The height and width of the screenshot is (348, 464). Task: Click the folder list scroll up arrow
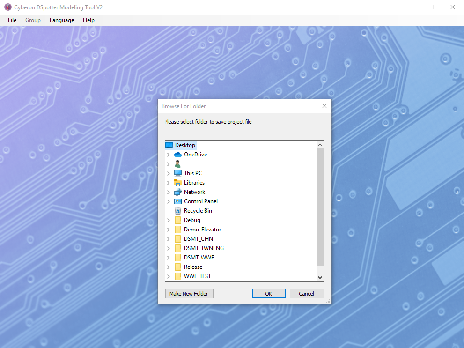tap(320, 145)
